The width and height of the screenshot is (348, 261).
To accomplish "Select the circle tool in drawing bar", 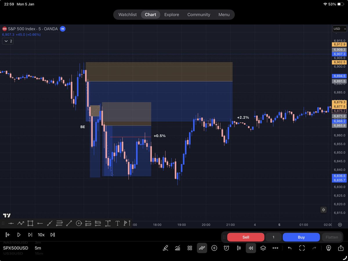I will coord(79,223).
